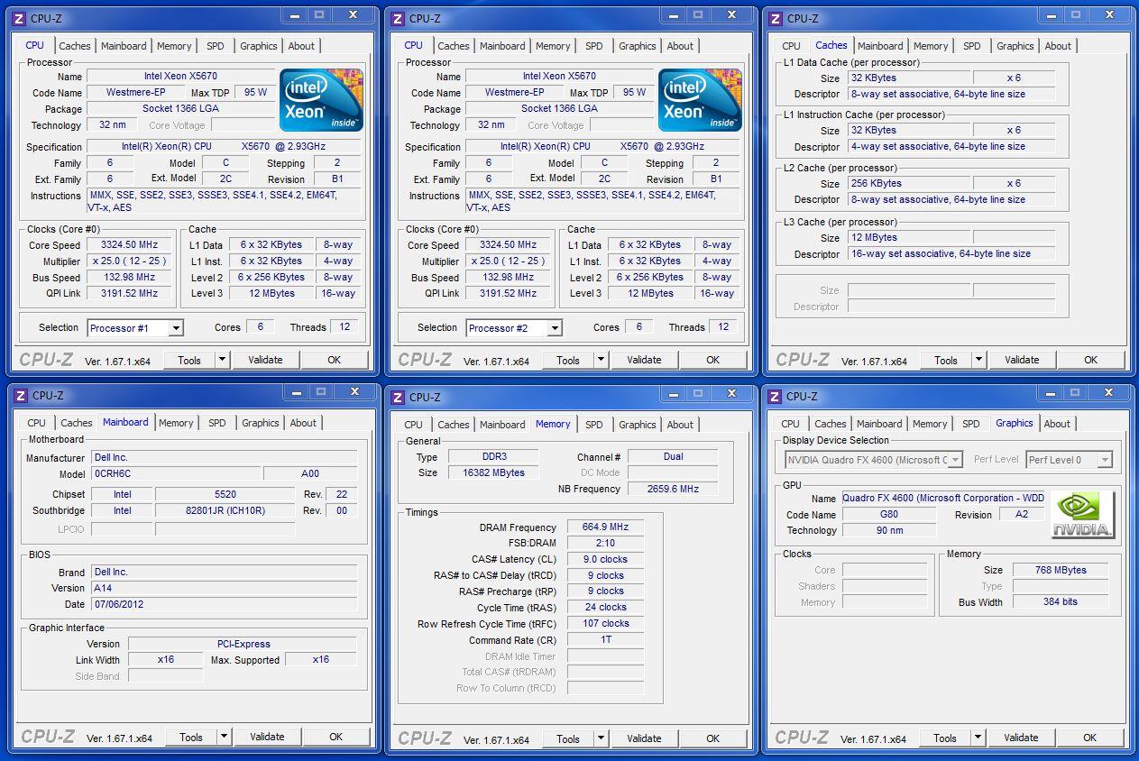Click the motherboard model 0CRH6C field
1139x761 pixels.
click(x=177, y=473)
